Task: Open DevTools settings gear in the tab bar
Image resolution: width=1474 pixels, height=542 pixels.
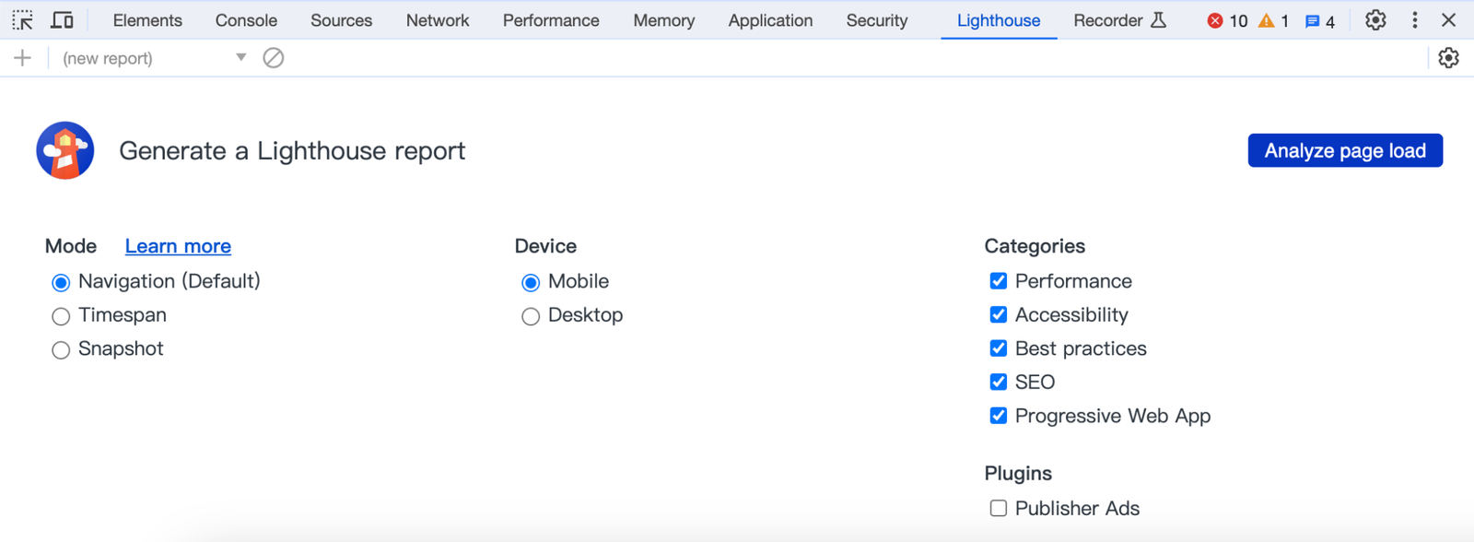Action: [x=1375, y=20]
